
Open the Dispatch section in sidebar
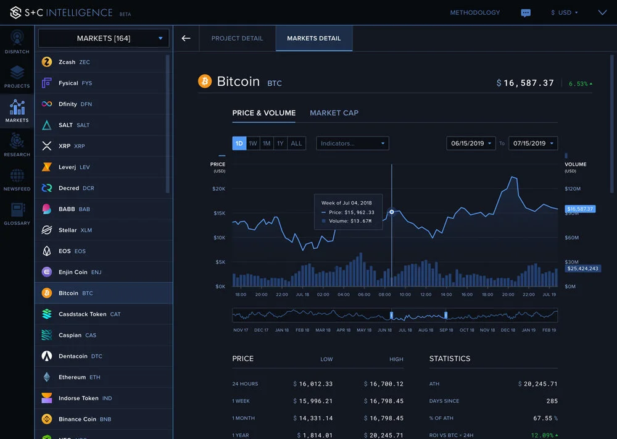click(x=17, y=42)
